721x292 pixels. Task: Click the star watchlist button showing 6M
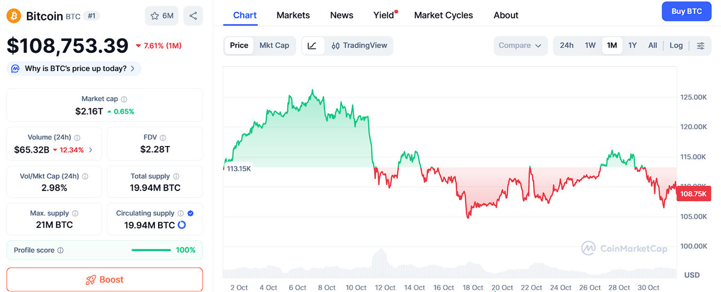[x=162, y=16]
